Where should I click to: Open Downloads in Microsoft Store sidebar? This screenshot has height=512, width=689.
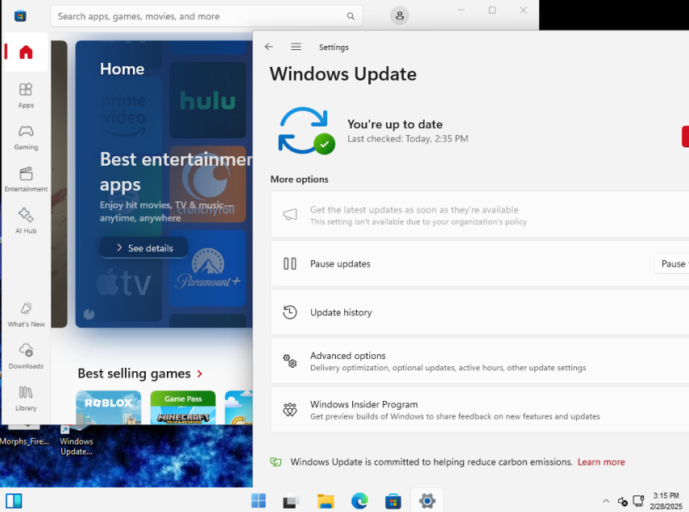pyautogui.click(x=26, y=356)
